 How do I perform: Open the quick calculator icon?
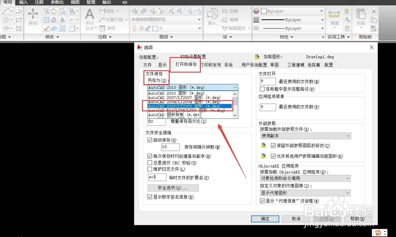347,28
